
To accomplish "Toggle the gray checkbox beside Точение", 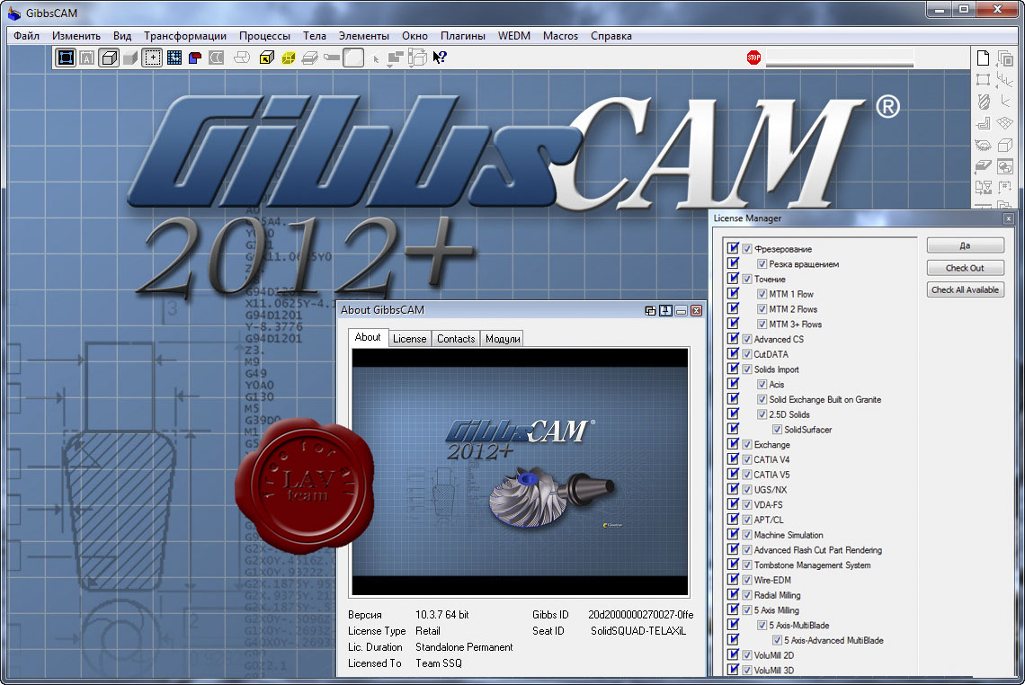I will 747,279.
